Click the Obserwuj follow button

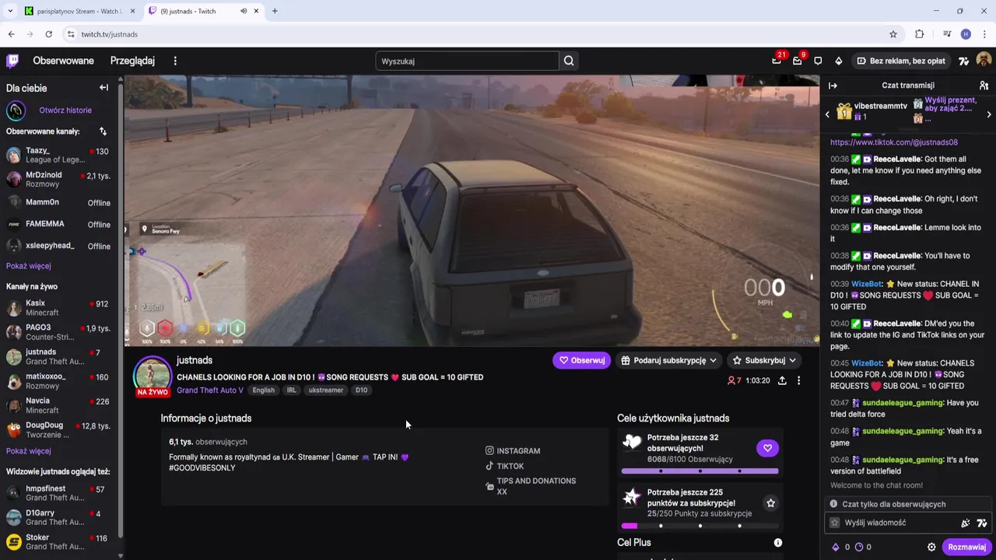[582, 360]
